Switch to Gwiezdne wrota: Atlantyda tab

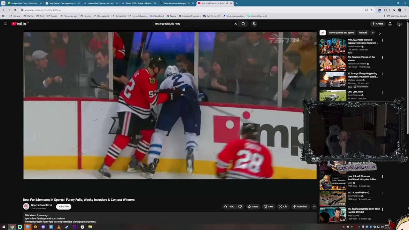(177, 3)
